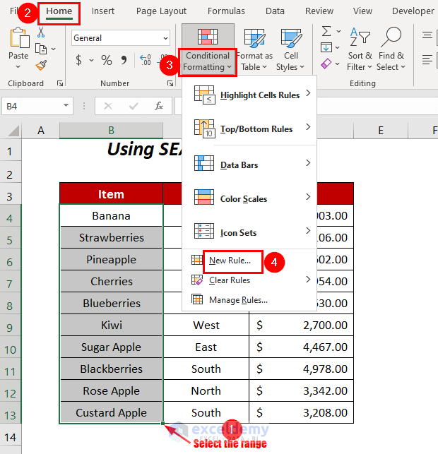Image resolution: width=438 pixels, height=454 pixels.
Task: Select Manage Rules menu entry
Action: click(x=238, y=300)
